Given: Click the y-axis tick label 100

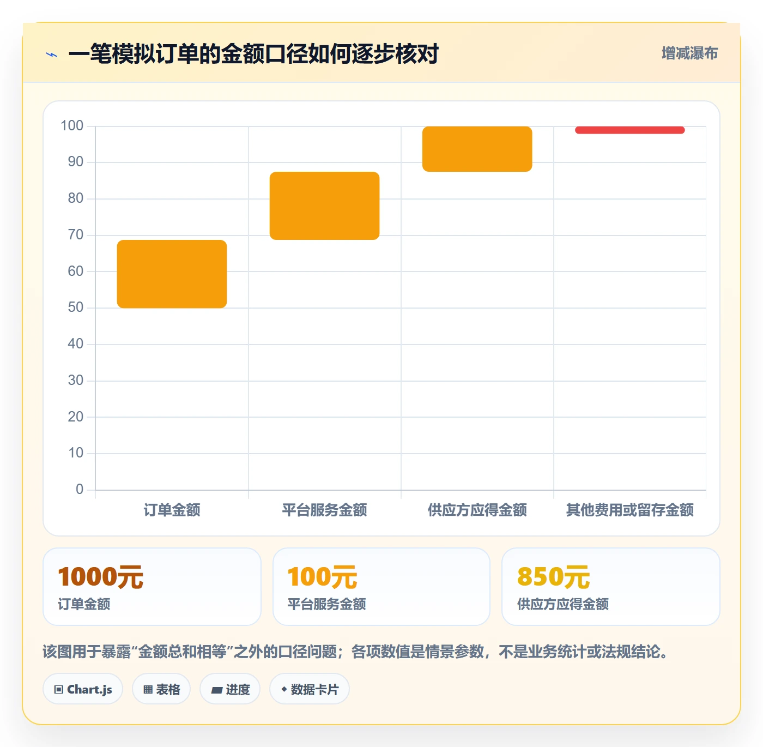Looking at the screenshot, I should coord(72,126).
